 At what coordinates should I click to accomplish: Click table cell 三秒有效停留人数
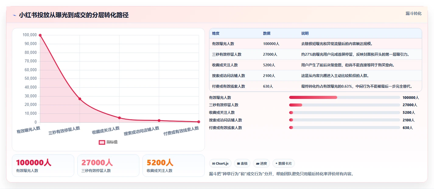pyautogui.click(x=227, y=54)
